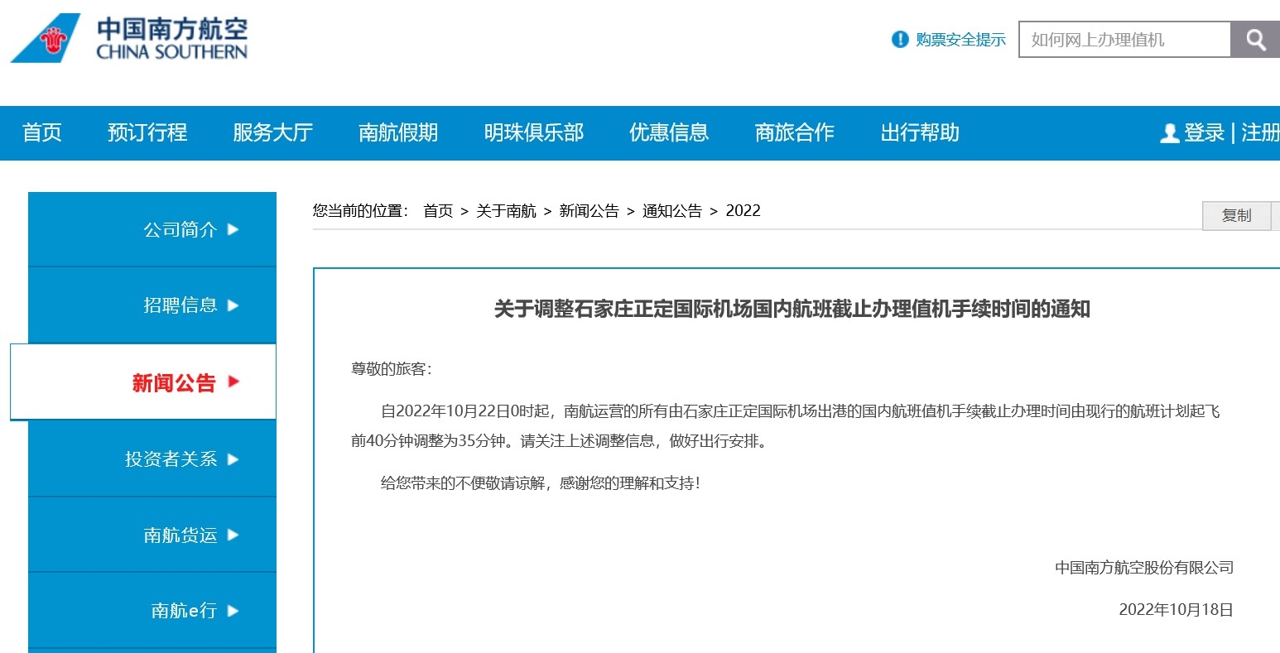Click arrow next to 南航e行
Screen dimensions: 1280x653
tap(233, 611)
